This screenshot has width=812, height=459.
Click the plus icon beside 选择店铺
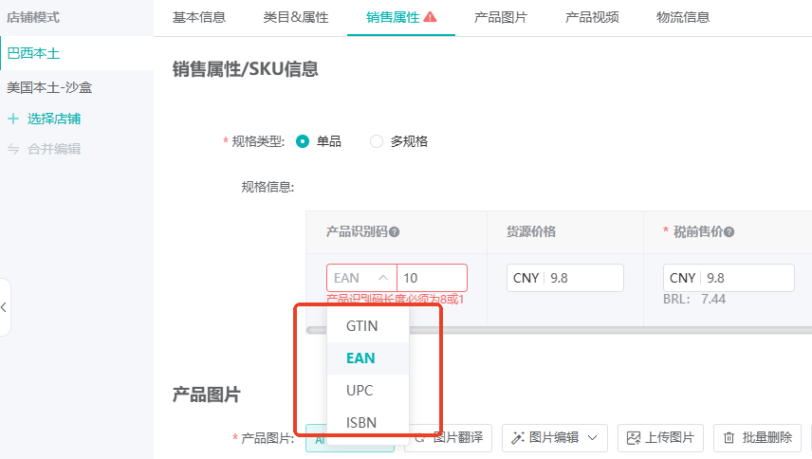coord(13,119)
